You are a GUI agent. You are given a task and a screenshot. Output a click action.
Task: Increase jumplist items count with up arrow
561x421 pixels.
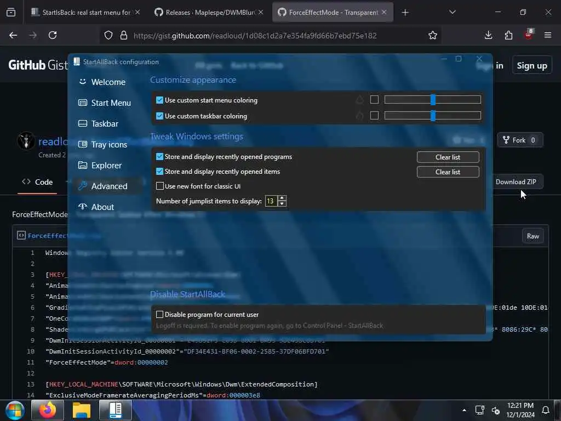click(282, 198)
